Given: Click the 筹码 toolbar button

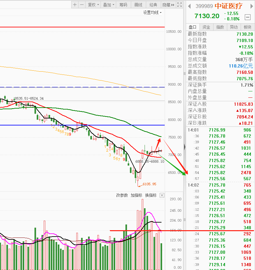Looking at the screenshot, I should (x=123, y=5).
